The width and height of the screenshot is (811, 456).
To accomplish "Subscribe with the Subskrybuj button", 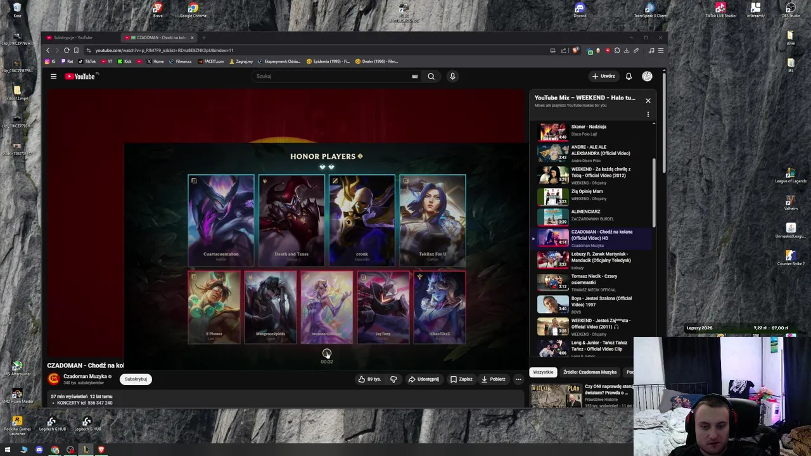I will click(136, 379).
